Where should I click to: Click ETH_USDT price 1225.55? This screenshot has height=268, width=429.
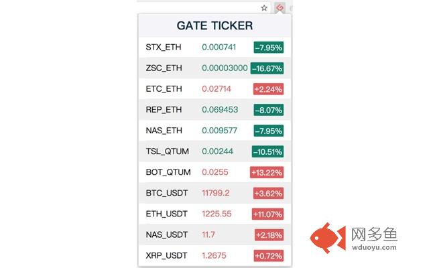pyautogui.click(x=217, y=214)
